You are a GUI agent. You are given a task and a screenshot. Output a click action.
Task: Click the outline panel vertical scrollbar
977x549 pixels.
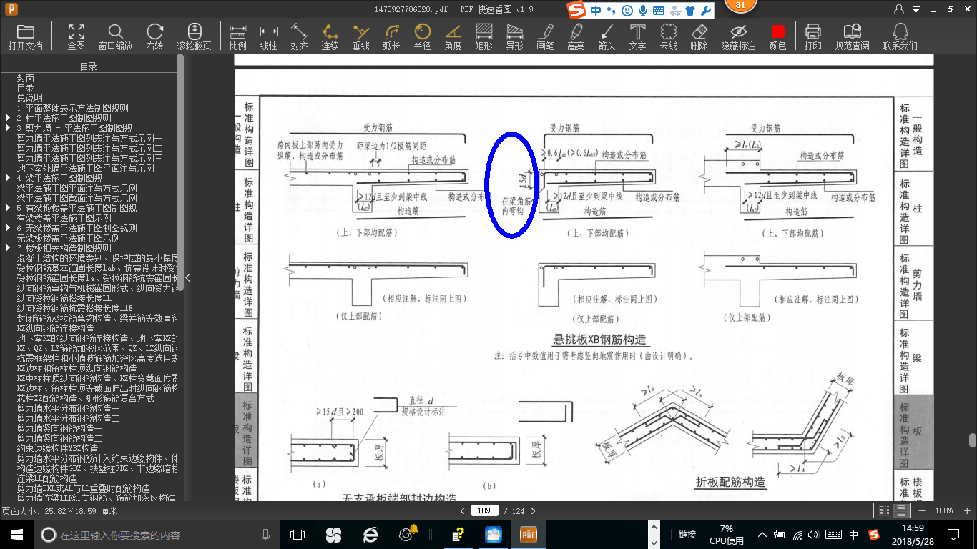click(x=180, y=172)
